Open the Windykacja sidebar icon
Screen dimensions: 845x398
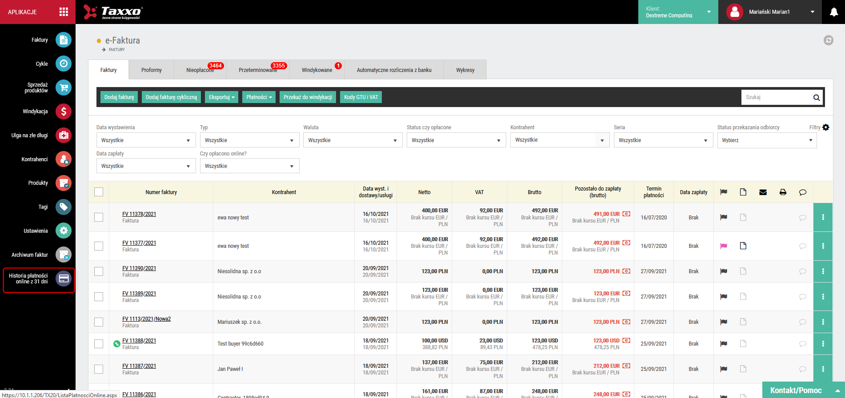[64, 111]
